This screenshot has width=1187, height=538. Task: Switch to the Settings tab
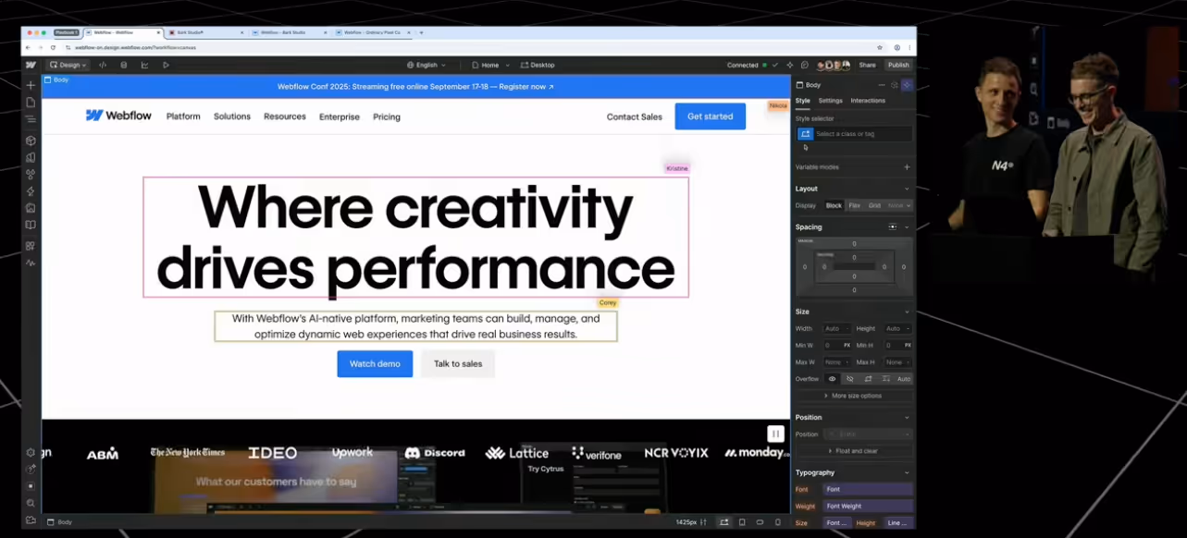830,100
